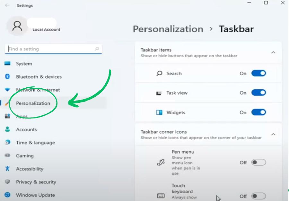Click the user account avatar icon

pyautogui.click(x=17, y=25)
